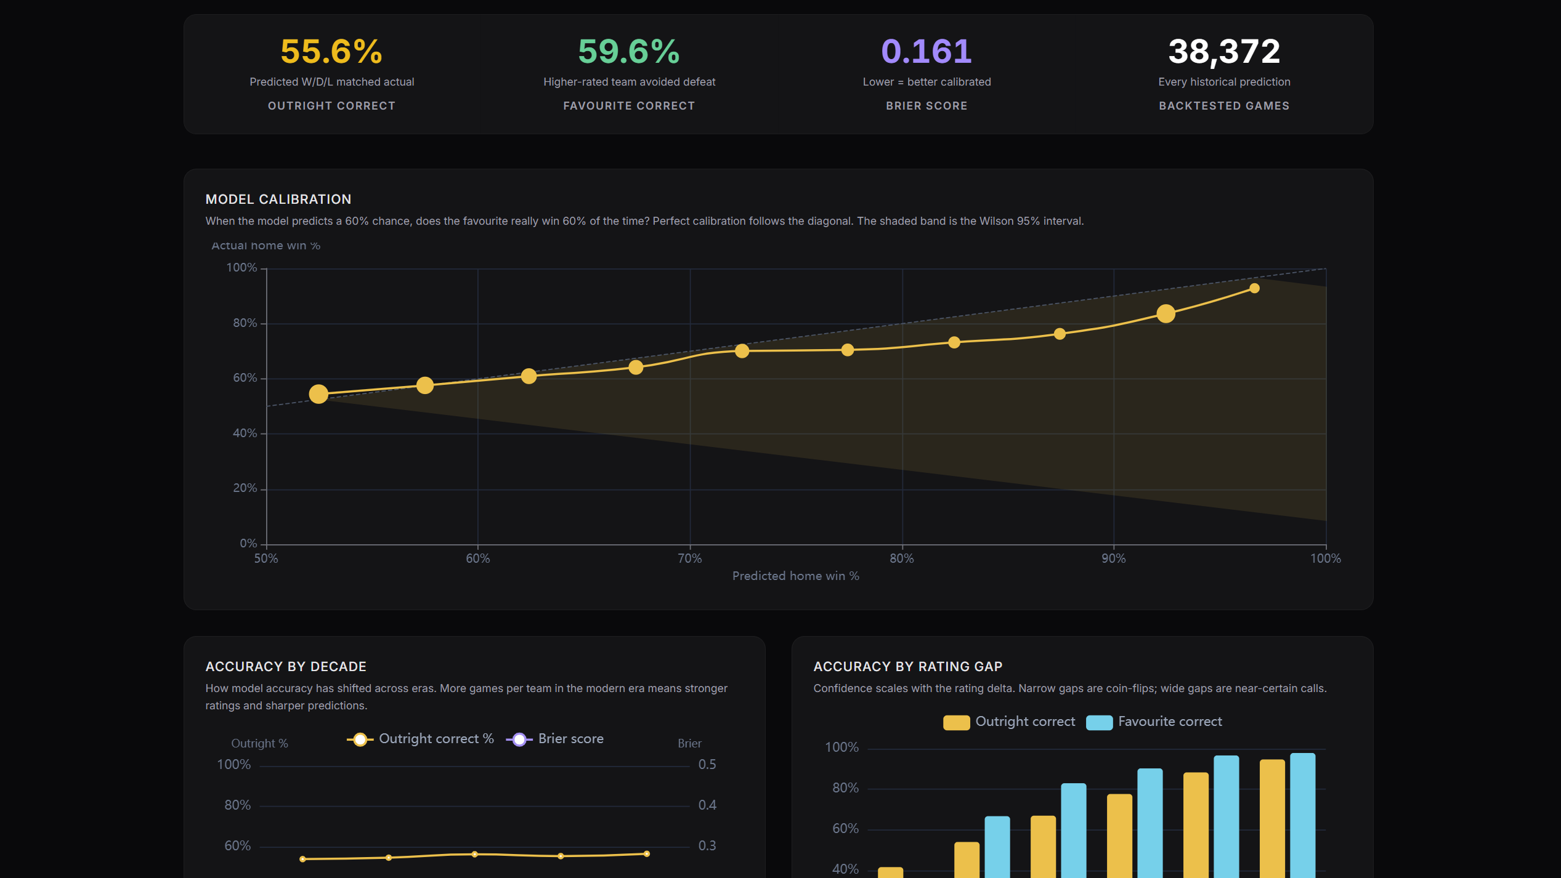1561x878 pixels.
Task: Click leftmost point on the decade accuracy line
Action: [302, 859]
